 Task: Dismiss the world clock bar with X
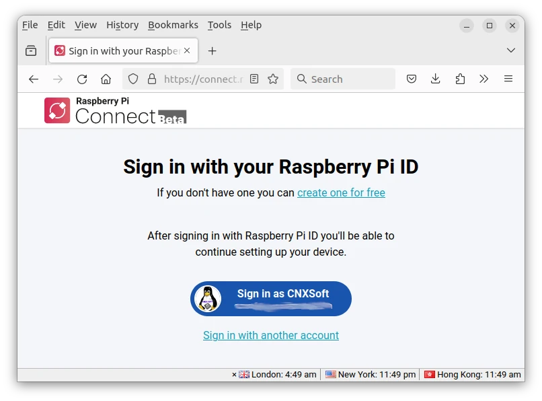234,374
